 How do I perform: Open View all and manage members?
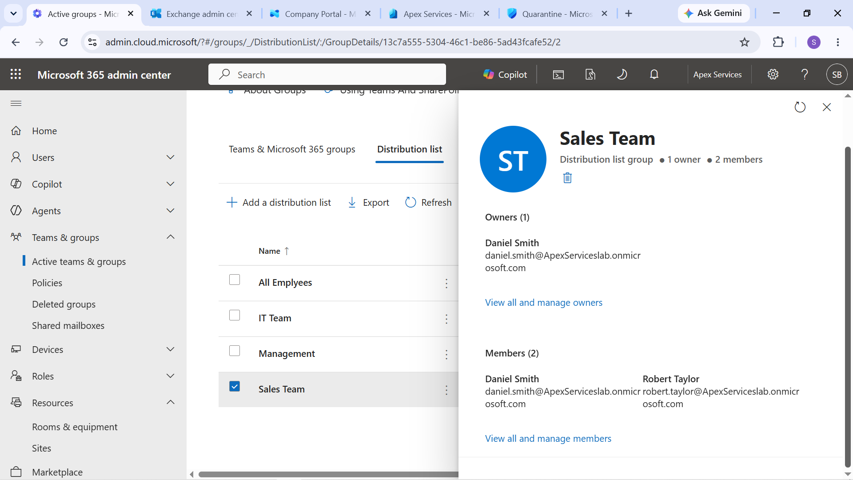548,439
